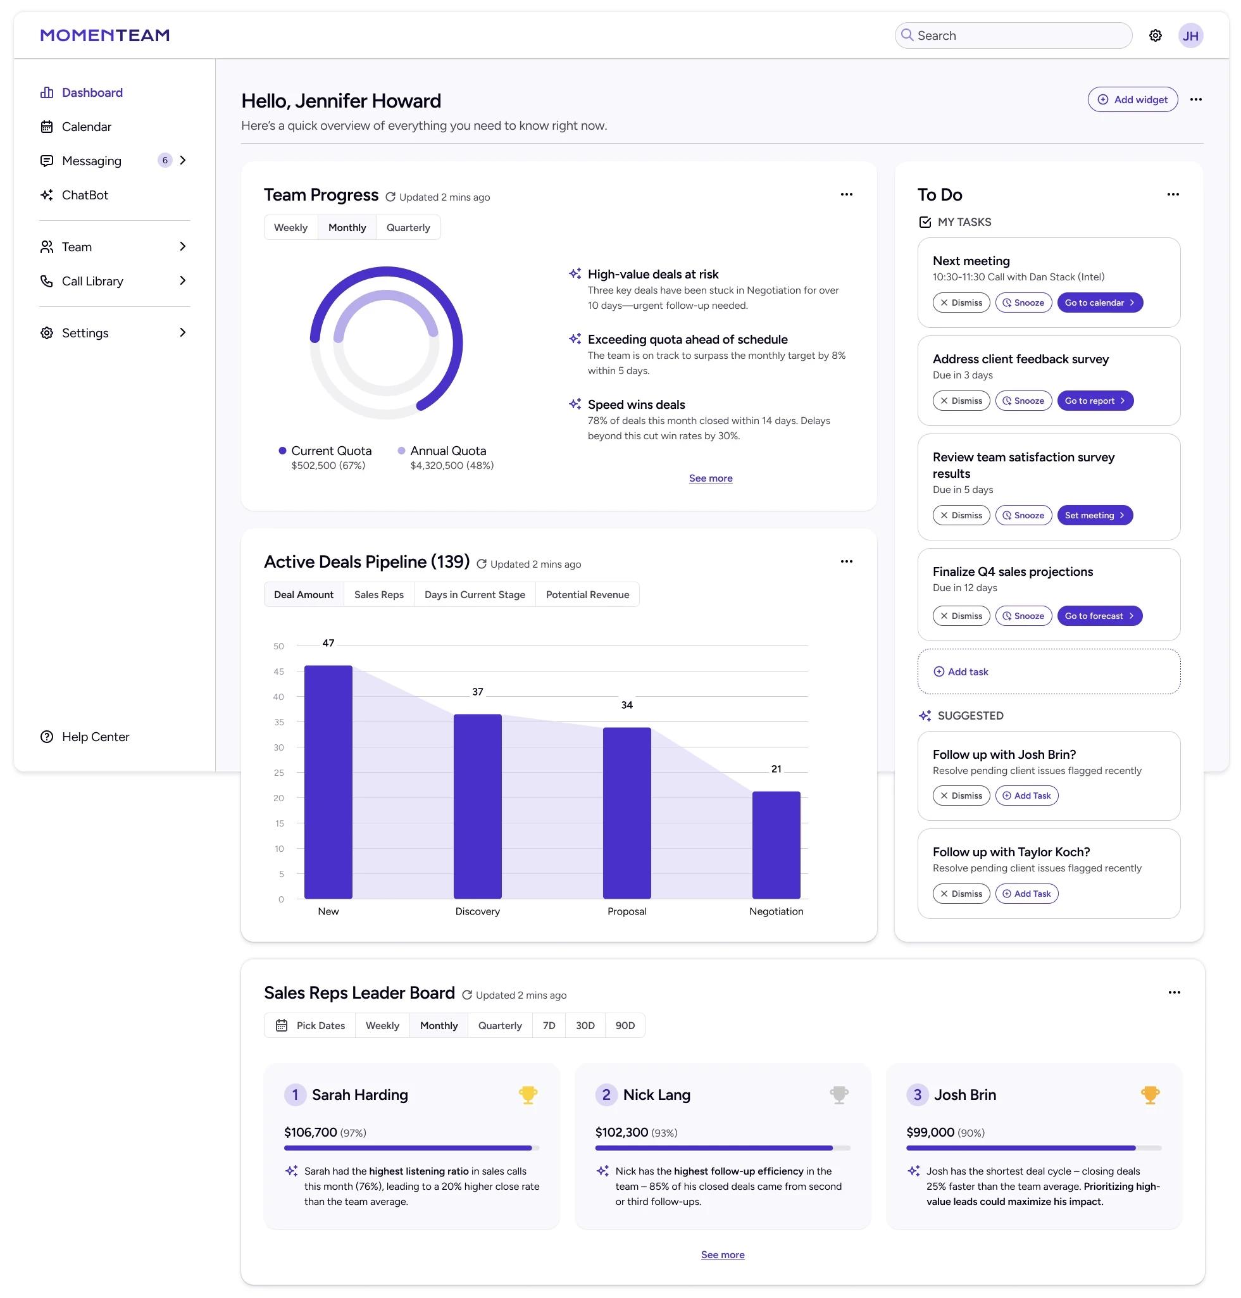This screenshot has width=1241, height=1298.
Task: Dismiss the Finalize Q4 sales projections task
Action: tap(961, 616)
